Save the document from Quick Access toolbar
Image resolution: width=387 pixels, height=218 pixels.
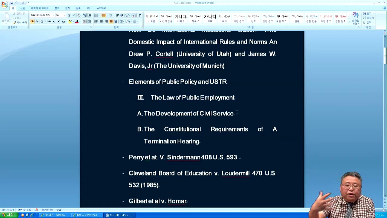point(12,3)
